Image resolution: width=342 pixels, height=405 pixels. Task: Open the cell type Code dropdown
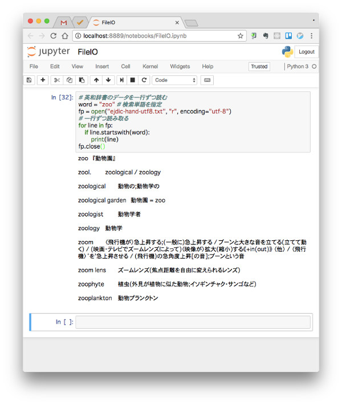click(174, 80)
